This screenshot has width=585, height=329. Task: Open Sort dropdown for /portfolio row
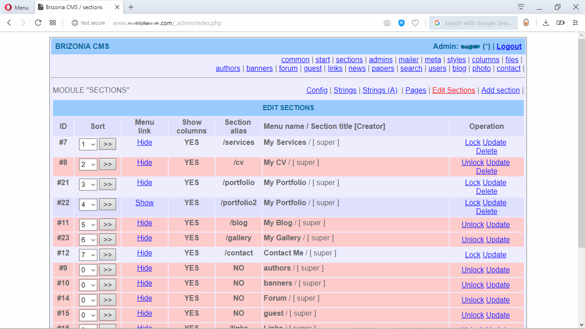(x=88, y=185)
